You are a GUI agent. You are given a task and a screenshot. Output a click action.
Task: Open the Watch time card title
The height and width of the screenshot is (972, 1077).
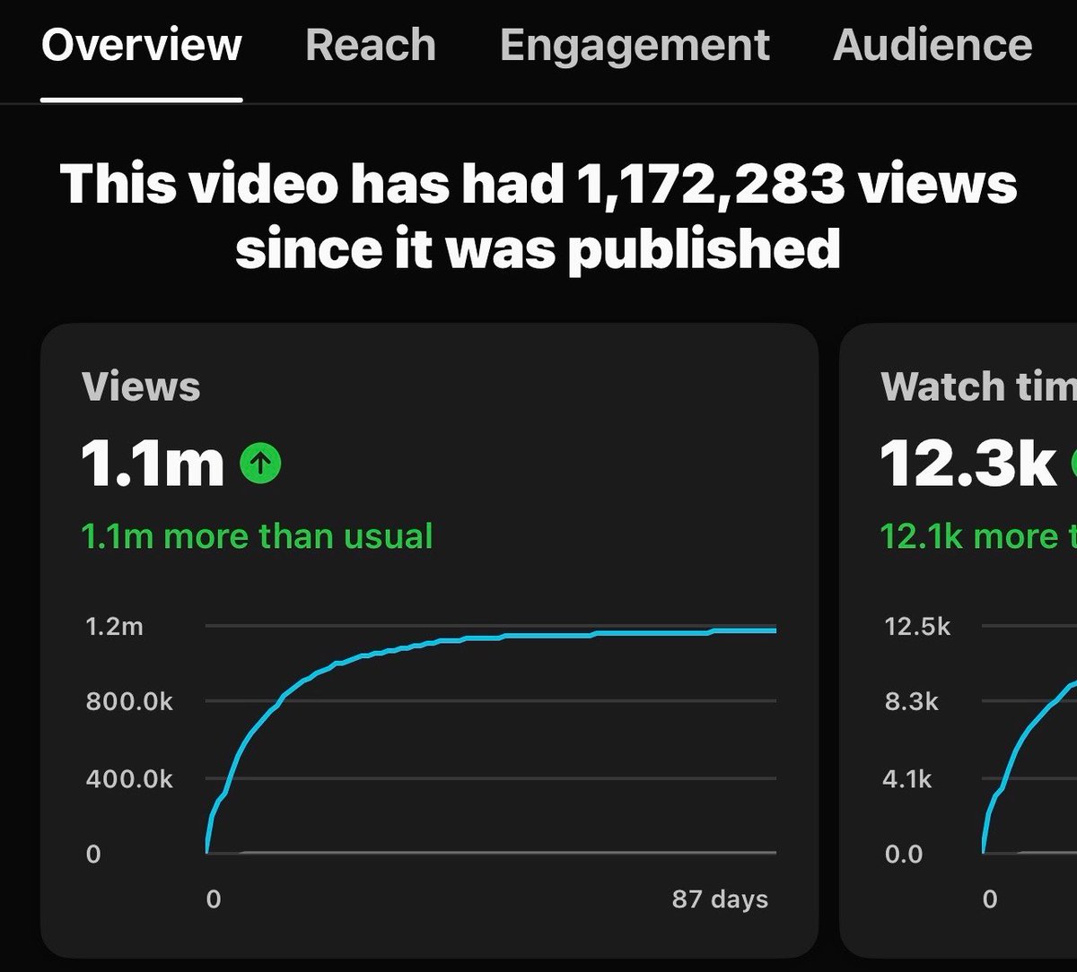[979, 386]
